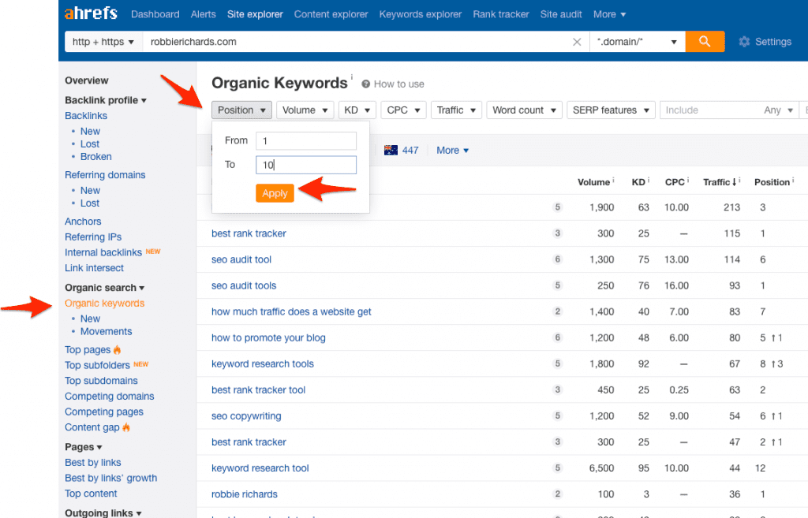Open Site audit in top navigation
The image size is (808, 518).
click(561, 14)
